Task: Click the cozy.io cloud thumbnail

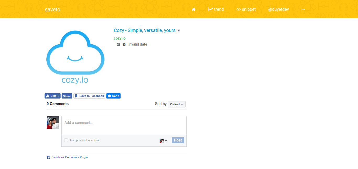Action: (75, 57)
